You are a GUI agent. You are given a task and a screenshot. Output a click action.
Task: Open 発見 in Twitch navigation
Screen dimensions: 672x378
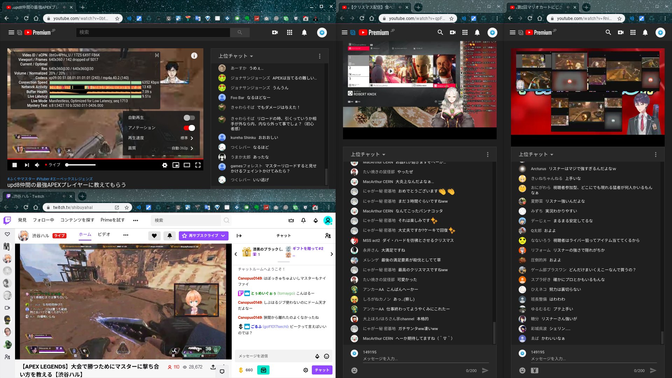[x=22, y=220]
